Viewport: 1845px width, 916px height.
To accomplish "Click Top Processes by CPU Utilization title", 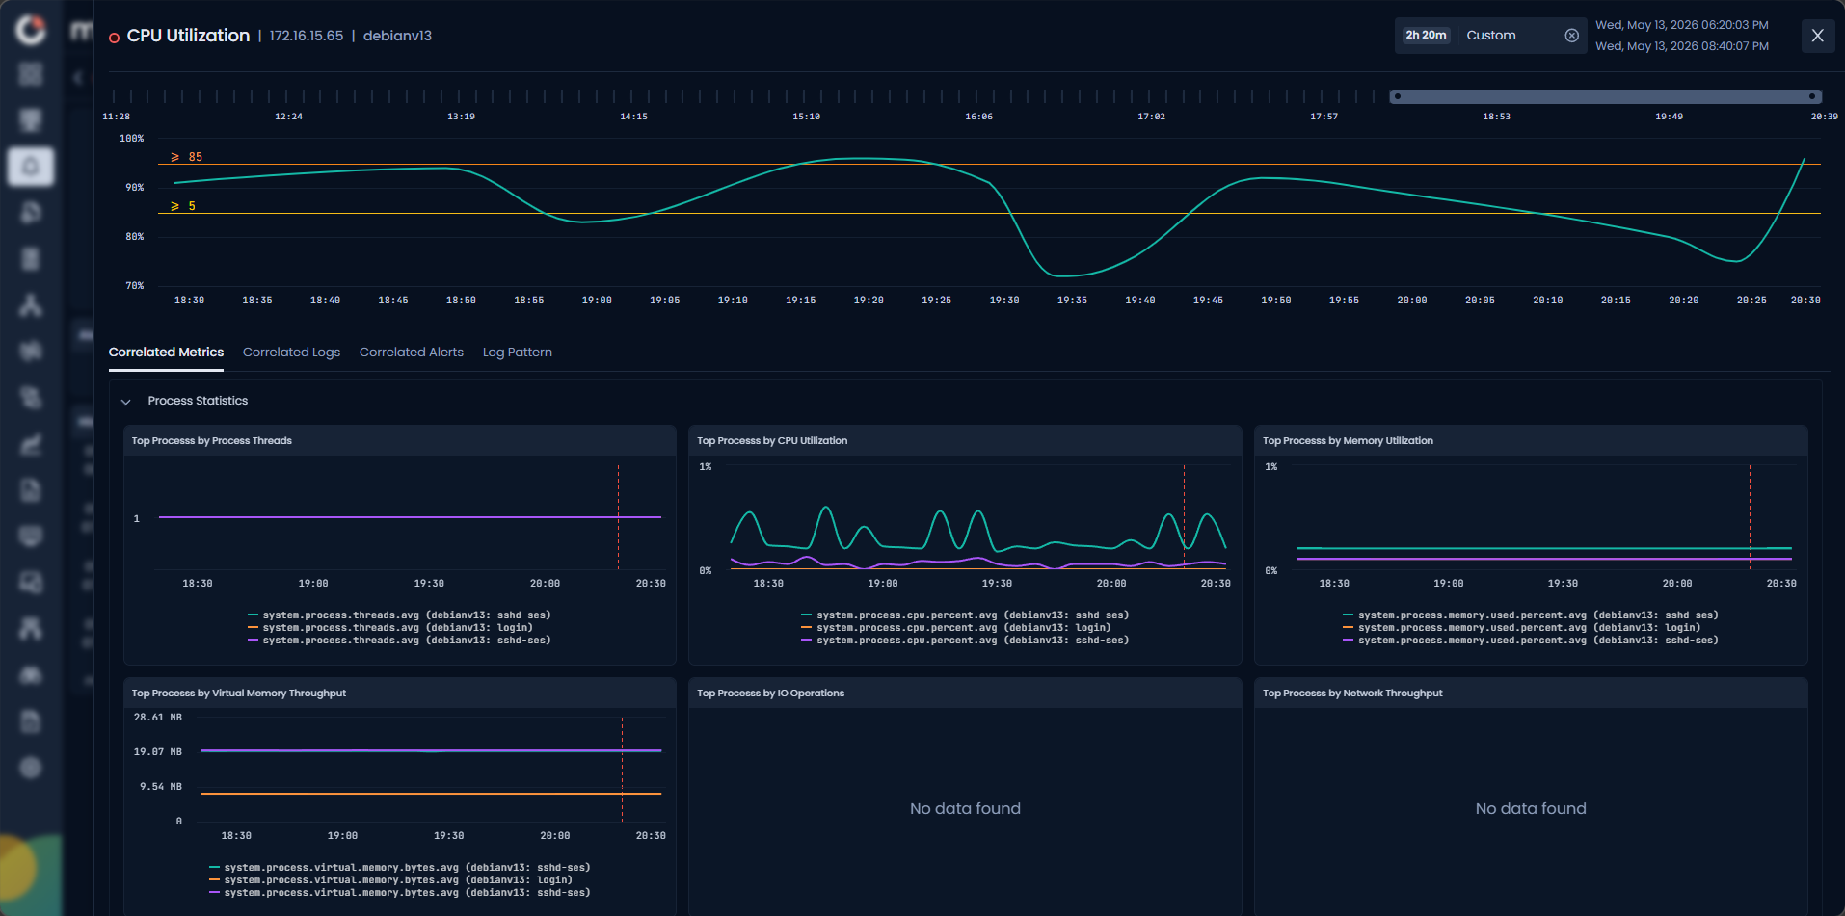I will [x=772, y=441].
